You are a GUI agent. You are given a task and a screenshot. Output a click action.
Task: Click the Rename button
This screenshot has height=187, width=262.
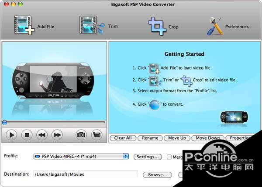point(150,138)
